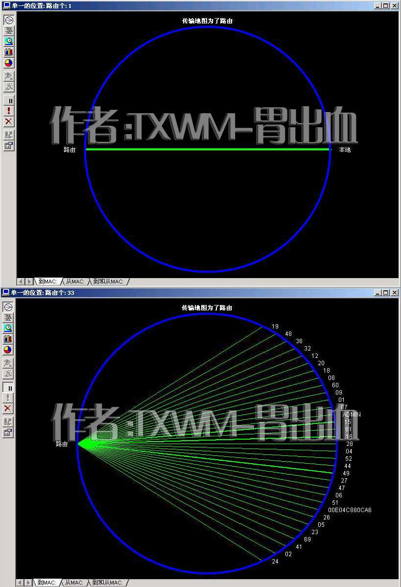Click the red X reset icon in the 路由个: 33 window
401x587 pixels.
coord(8,408)
